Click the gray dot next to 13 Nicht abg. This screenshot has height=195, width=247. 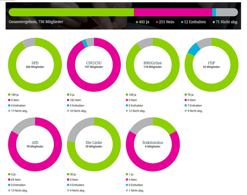tap(9, 190)
